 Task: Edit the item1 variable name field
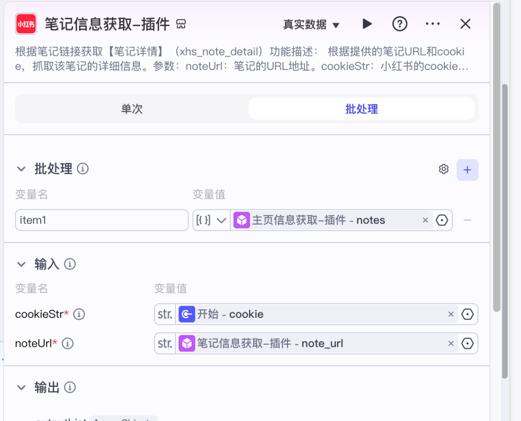pos(102,220)
